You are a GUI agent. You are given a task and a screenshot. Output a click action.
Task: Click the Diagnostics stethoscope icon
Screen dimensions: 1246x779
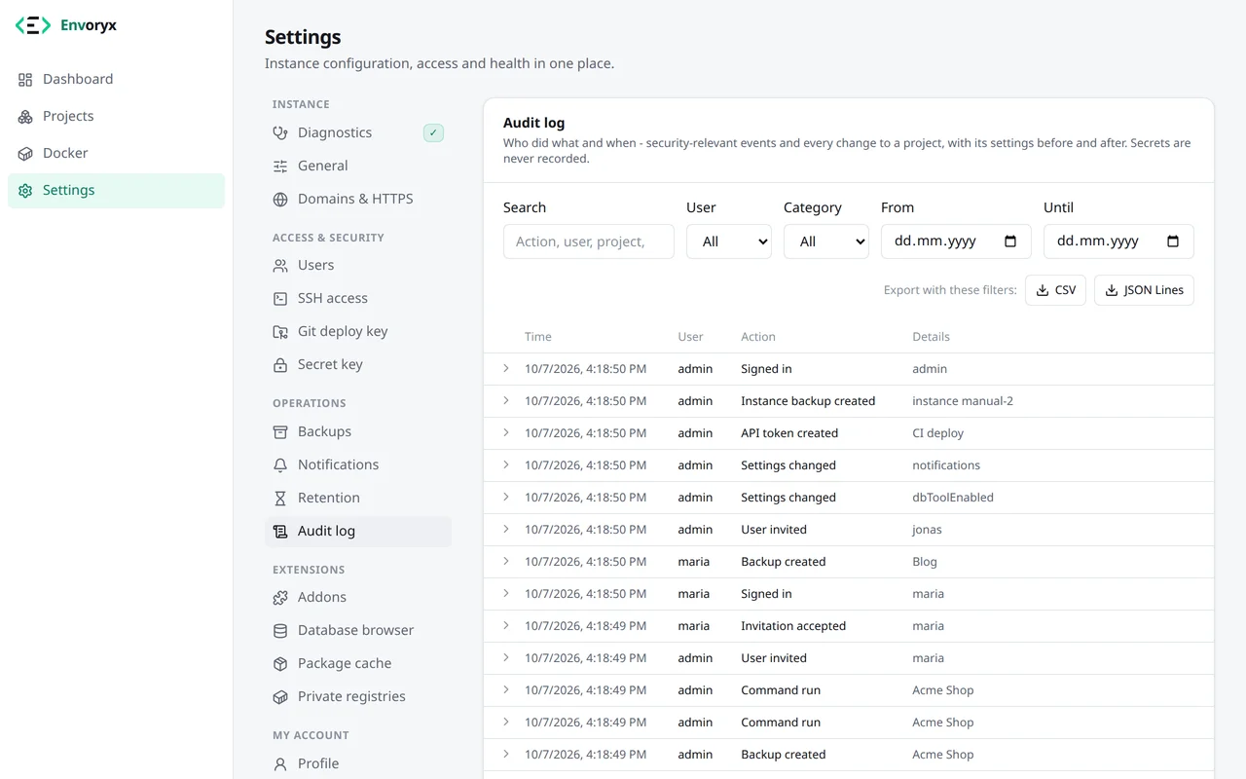(x=280, y=132)
